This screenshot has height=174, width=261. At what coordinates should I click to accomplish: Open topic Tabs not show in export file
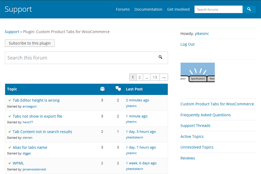coord(37,116)
